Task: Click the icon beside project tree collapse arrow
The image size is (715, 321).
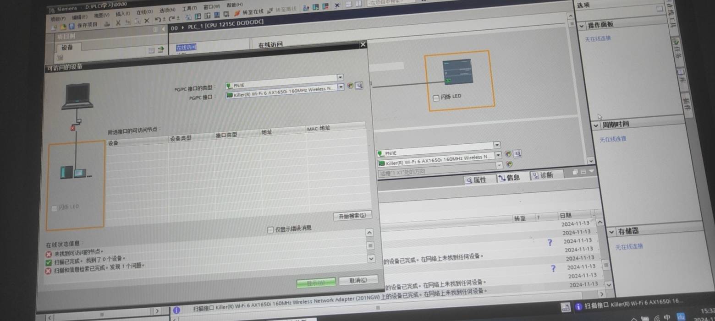Action: [155, 30]
